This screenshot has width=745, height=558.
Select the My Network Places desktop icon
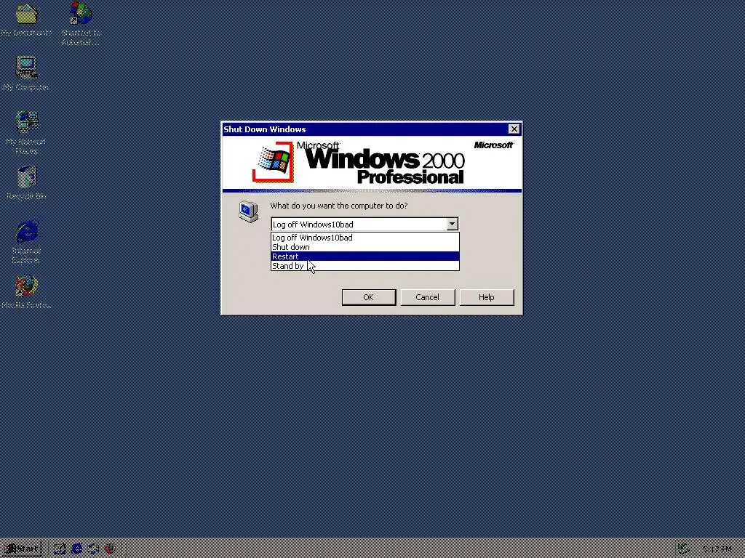tap(26, 132)
